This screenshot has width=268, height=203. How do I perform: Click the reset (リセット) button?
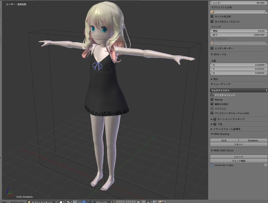point(238,144)
